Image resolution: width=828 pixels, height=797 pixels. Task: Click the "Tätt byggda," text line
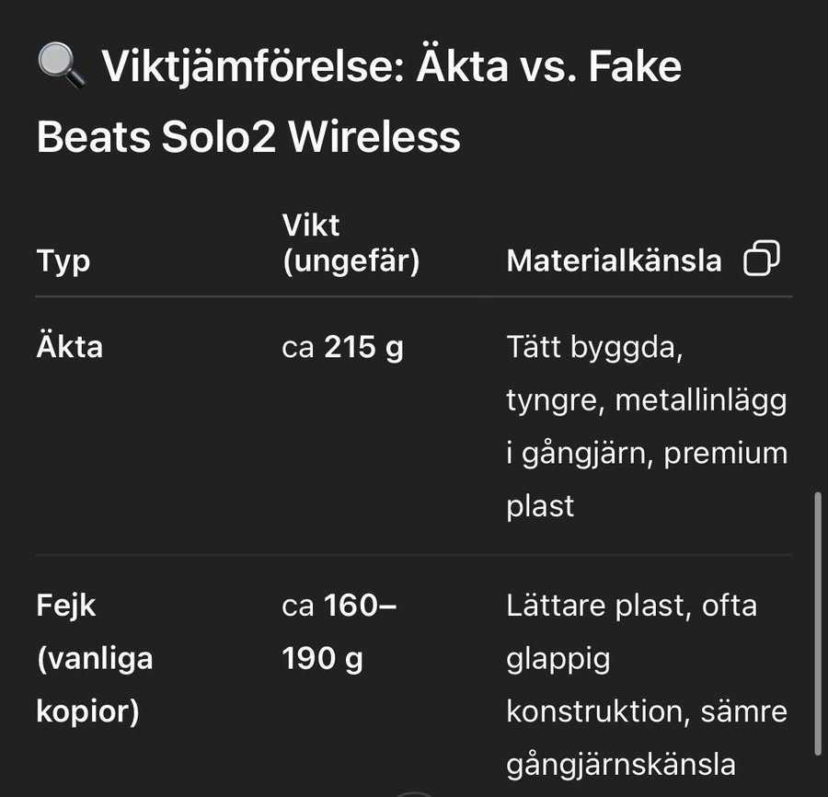pos(594,348)
